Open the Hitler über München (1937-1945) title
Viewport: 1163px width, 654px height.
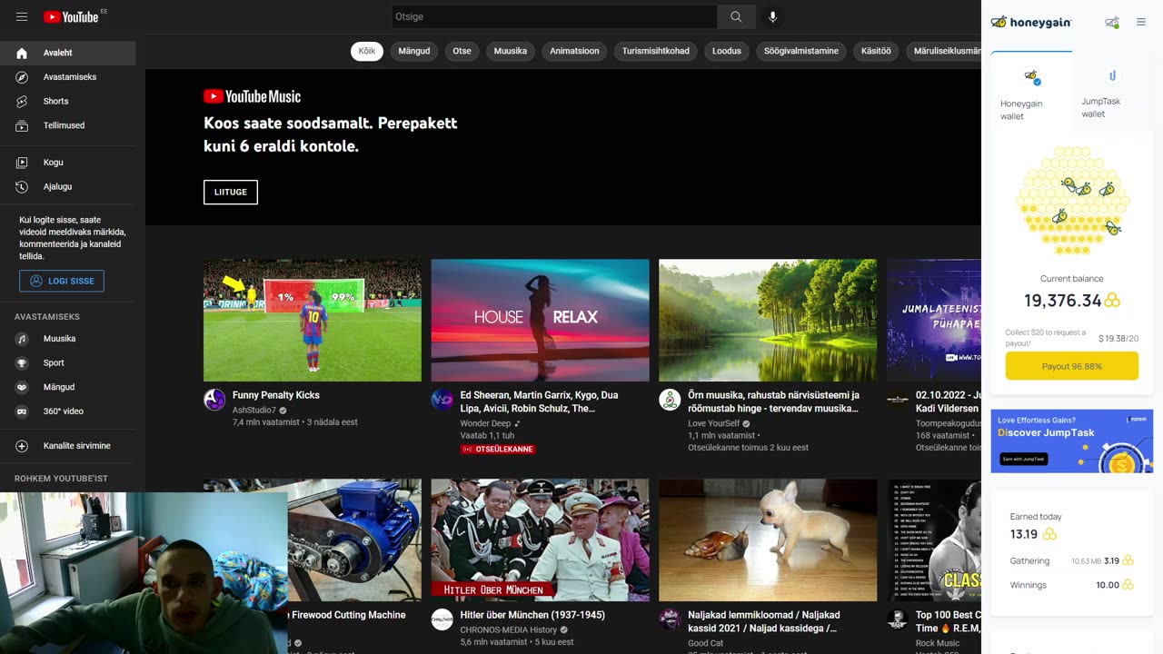point(532,615)
